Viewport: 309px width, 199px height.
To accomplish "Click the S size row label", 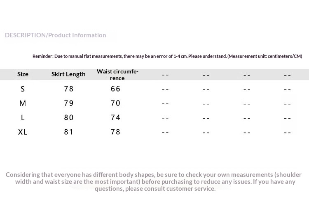I will coord(23,89).
